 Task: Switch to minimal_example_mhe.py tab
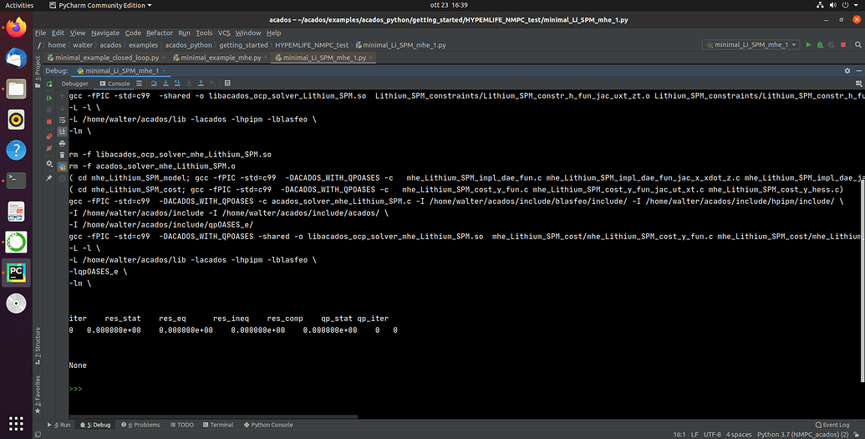(x=221, y=58)
